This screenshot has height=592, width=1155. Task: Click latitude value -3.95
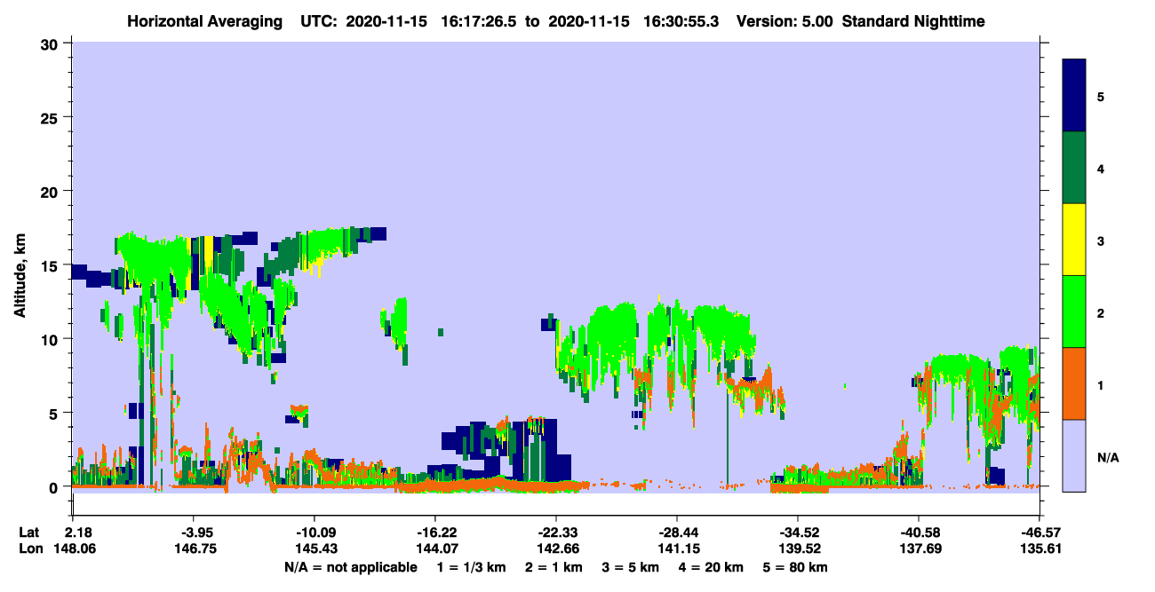coord(193,533)
